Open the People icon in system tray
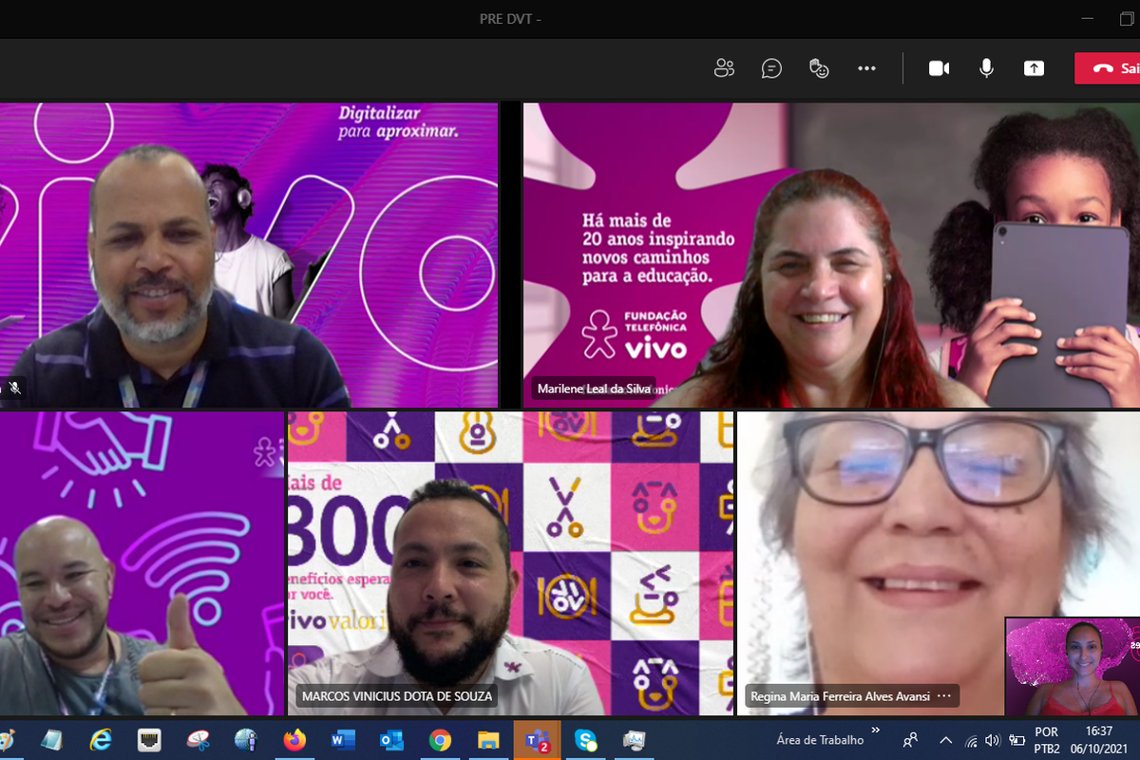The height and width of the screenshot is (760, 1140). 910,740
